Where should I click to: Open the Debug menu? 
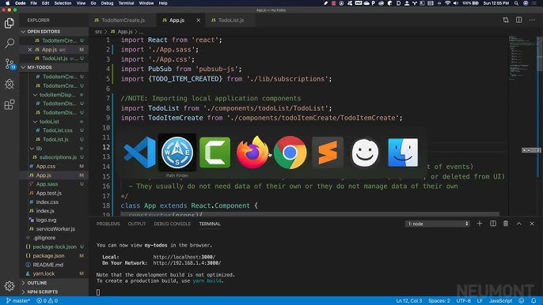coord(107,3)
